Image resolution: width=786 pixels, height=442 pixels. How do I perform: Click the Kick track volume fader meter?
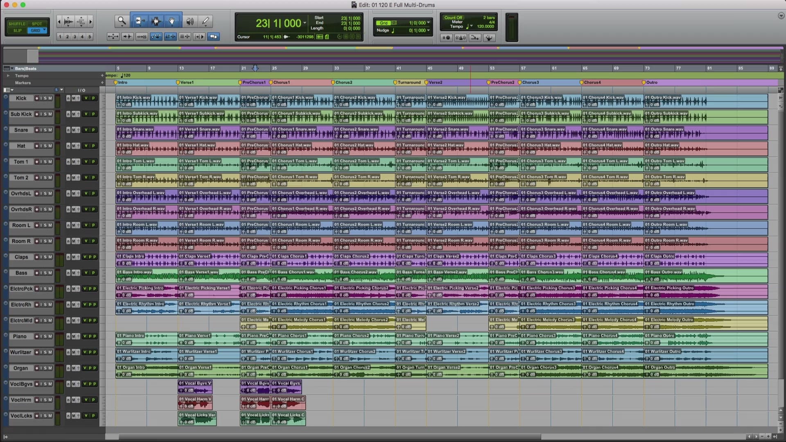click(58, 101)
